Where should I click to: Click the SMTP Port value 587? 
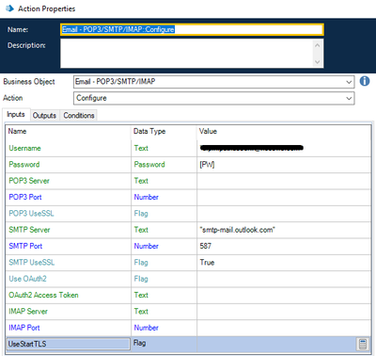(206, 246)
